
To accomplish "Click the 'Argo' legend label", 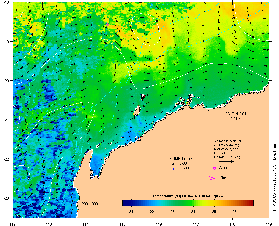I will 223,168.
